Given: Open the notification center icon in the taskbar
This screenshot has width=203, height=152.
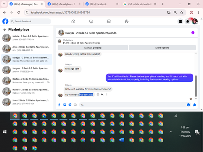Looking at the screenshot, I should point(197,132).
